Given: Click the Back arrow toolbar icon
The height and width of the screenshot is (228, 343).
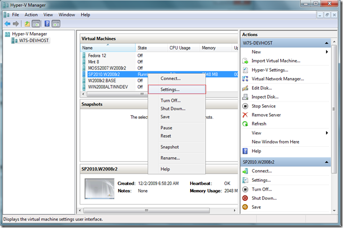Looking at the screenshot, I should click(7, 23).
